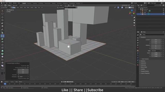The width and height of the screenshot is (165, 92).
Task: Select the Transform tool
Action: click(x=2, y=26)
